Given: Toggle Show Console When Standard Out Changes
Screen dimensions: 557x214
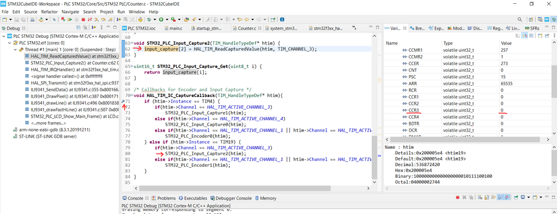Looking at the screenshot, I should [501, 197].
